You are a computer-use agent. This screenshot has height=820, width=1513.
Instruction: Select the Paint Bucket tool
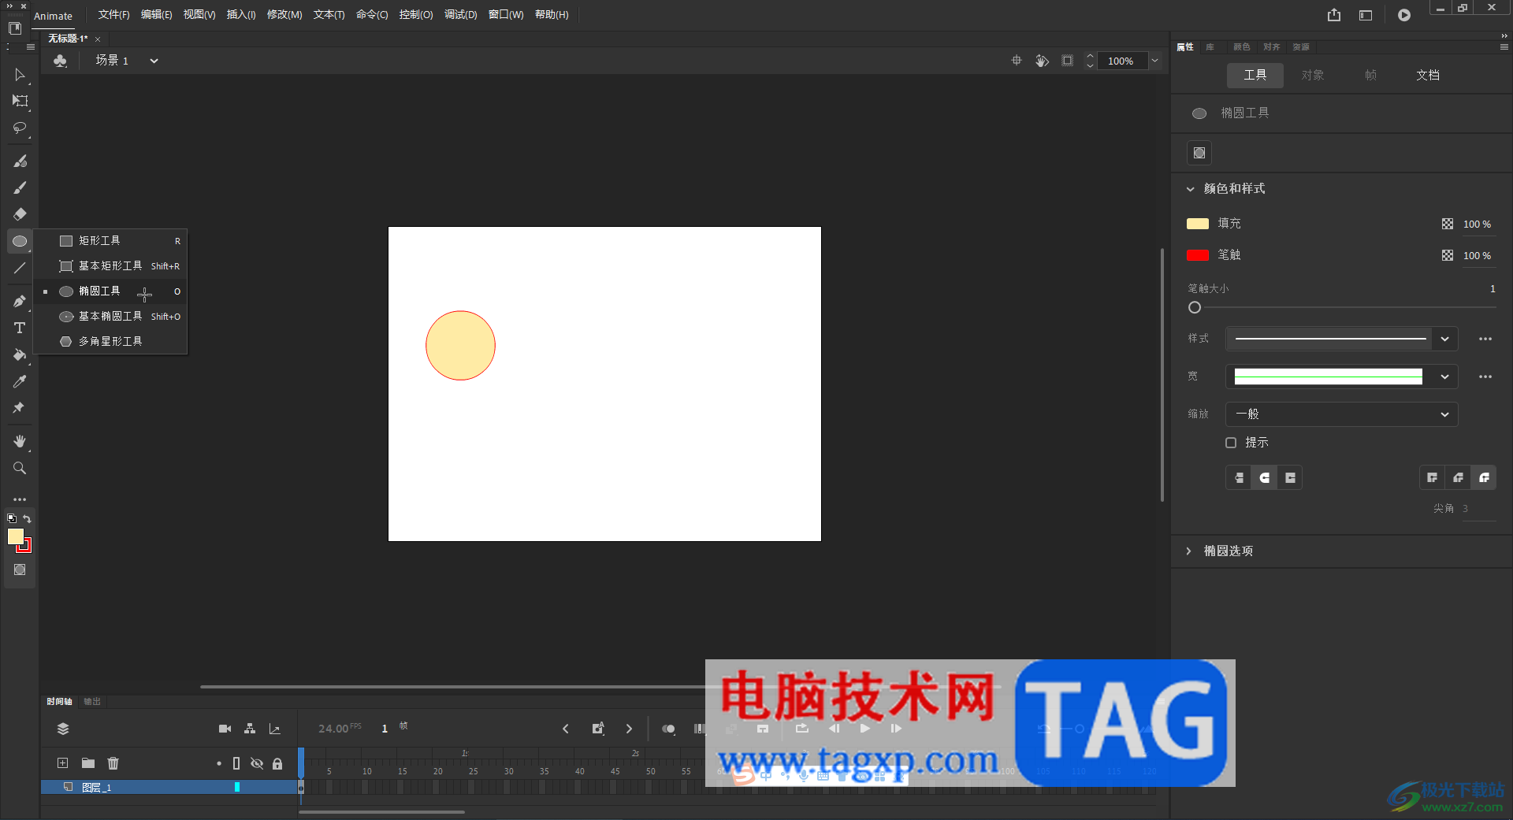click(x=20, y=354)
